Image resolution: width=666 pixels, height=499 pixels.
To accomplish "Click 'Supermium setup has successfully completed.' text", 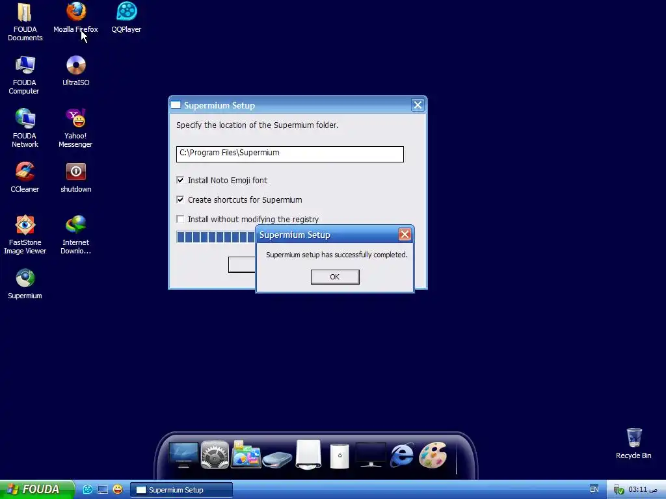I will click(x=336, y=255).
